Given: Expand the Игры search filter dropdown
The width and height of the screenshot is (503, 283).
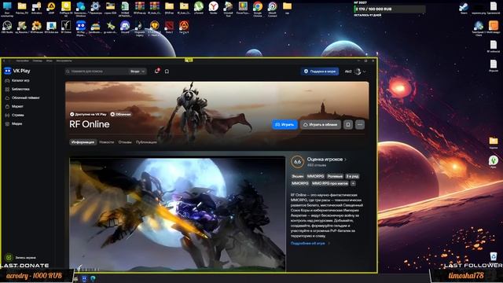Looking at the screenshot, I should pos(138,72).
